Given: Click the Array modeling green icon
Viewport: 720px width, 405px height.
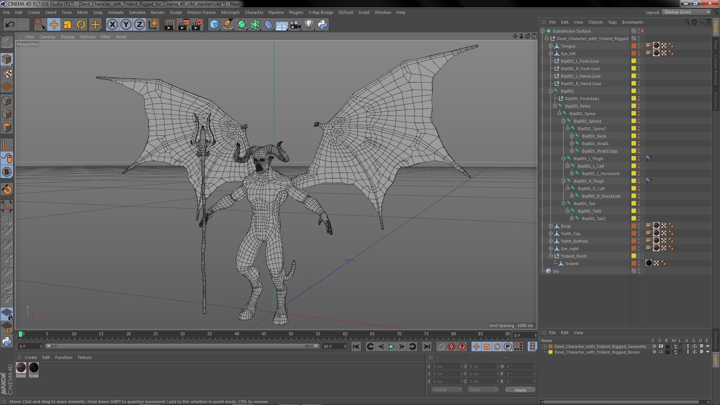Looking at the screenshot, I should pyautogui.click(x=255, y=25).
